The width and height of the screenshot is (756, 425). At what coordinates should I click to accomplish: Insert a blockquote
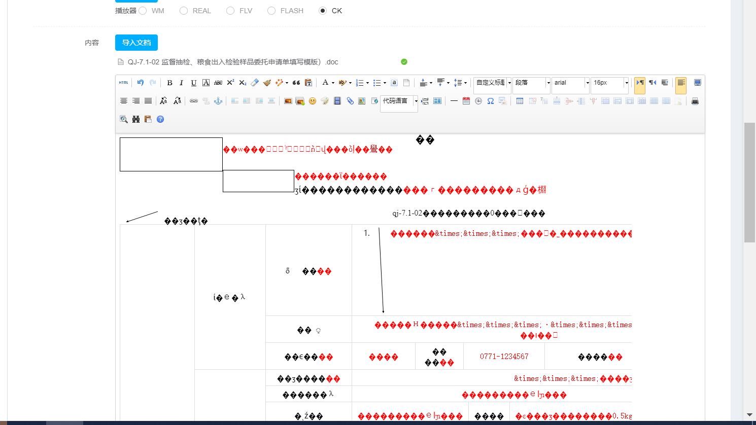point(296,83)
